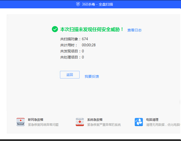Open the 系统急救箱 medical box icon
The image size is (181, 141).
80,122
